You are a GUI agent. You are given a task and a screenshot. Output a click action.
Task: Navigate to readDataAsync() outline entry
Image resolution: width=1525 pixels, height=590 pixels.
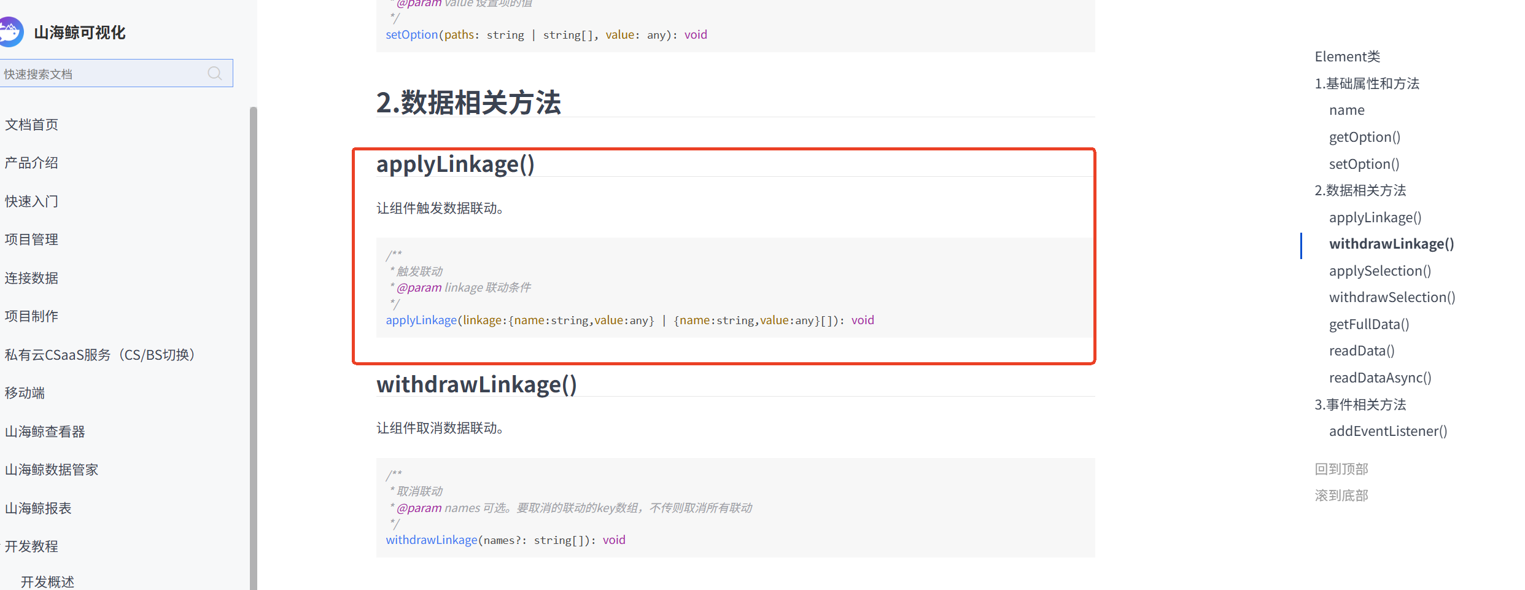[x=1379, y=378]
